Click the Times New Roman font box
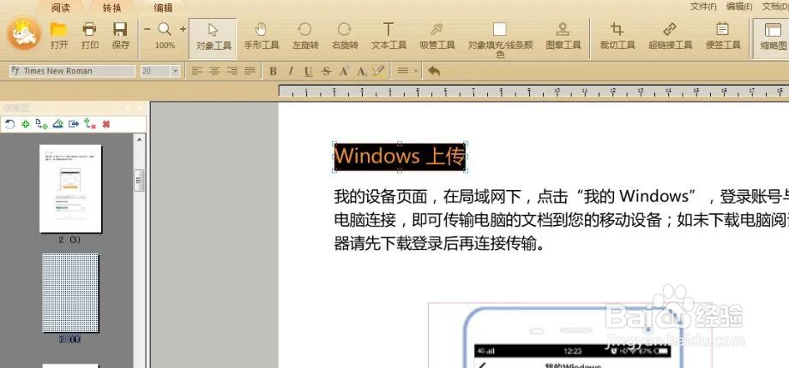Image resolution: width=789 pixels, height=368 pixels. coord(72,71)
